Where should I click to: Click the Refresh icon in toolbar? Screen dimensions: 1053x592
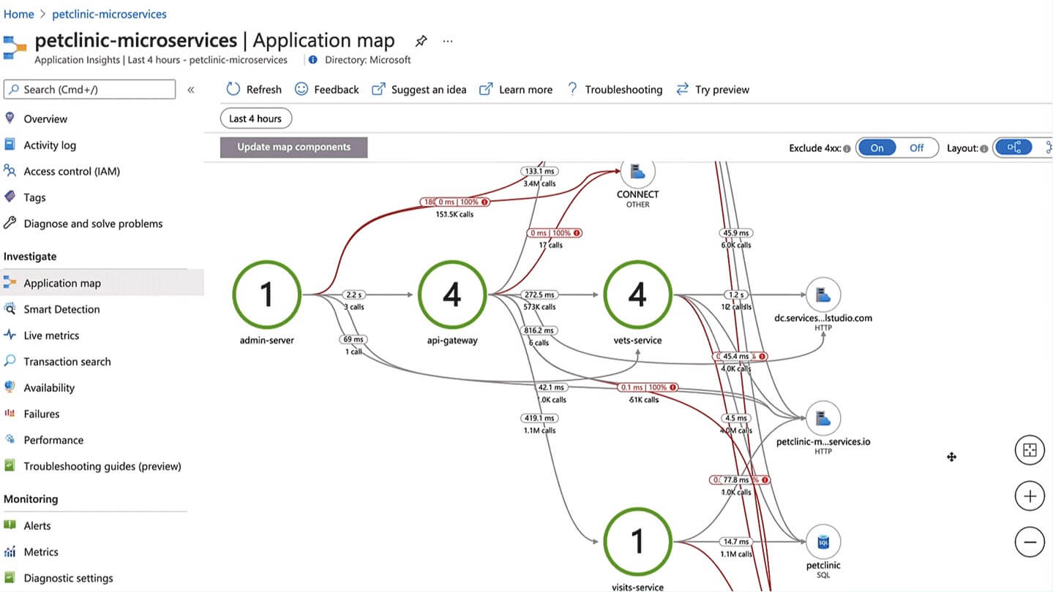[x=233, y=89]
